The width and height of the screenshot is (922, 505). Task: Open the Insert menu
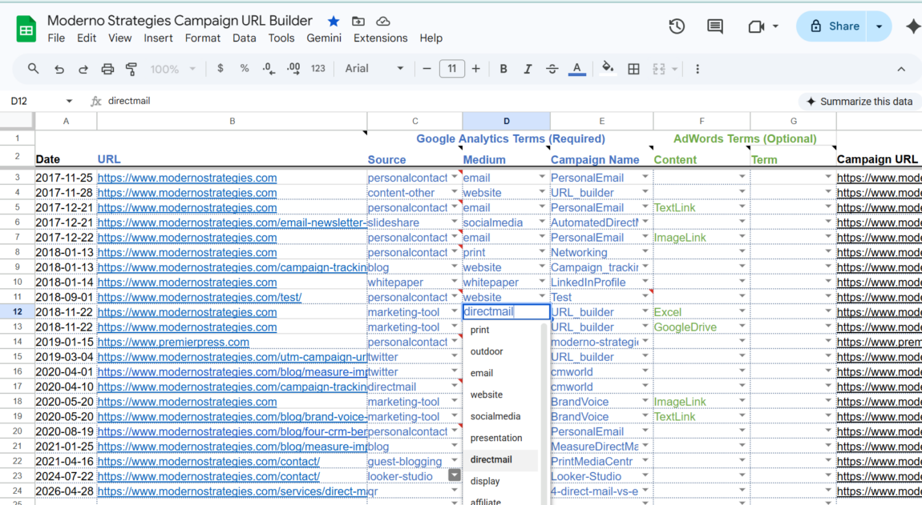pyautogui.click(x=158, y=38)
